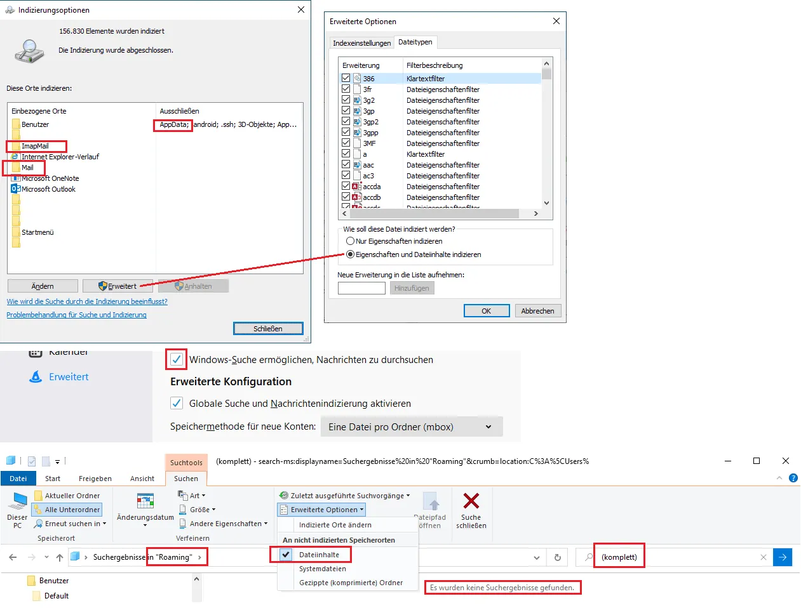Open the Datei ribbon tab
Image resolution: width=801 pixels, height=608 pixels.
pos(18,479)
